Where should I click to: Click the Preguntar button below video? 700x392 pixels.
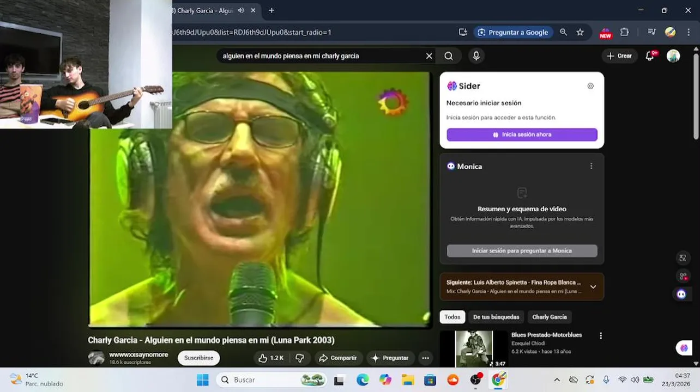390,358
